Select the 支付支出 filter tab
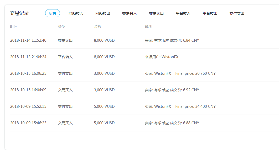 (237, 13)
